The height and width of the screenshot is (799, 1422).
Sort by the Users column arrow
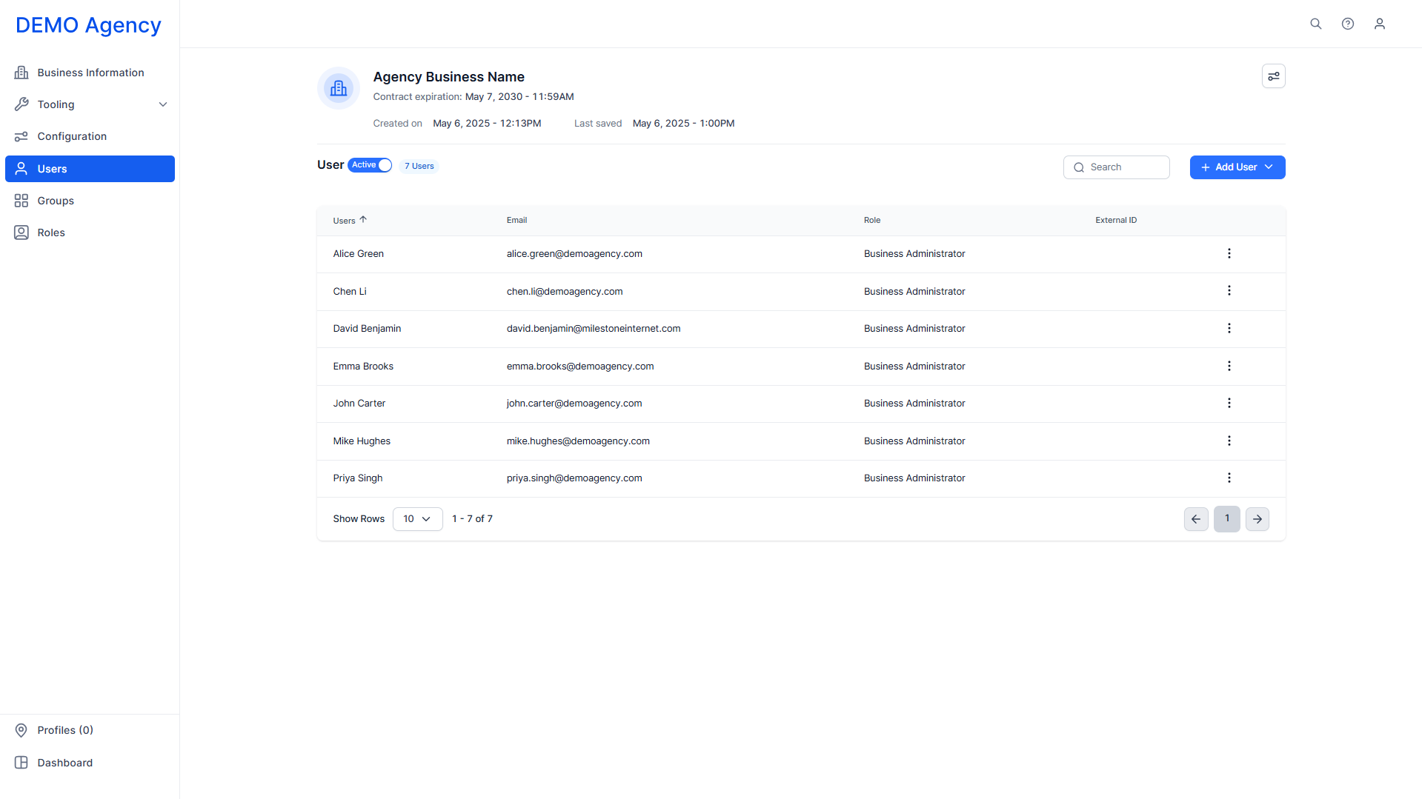point(363,219)
